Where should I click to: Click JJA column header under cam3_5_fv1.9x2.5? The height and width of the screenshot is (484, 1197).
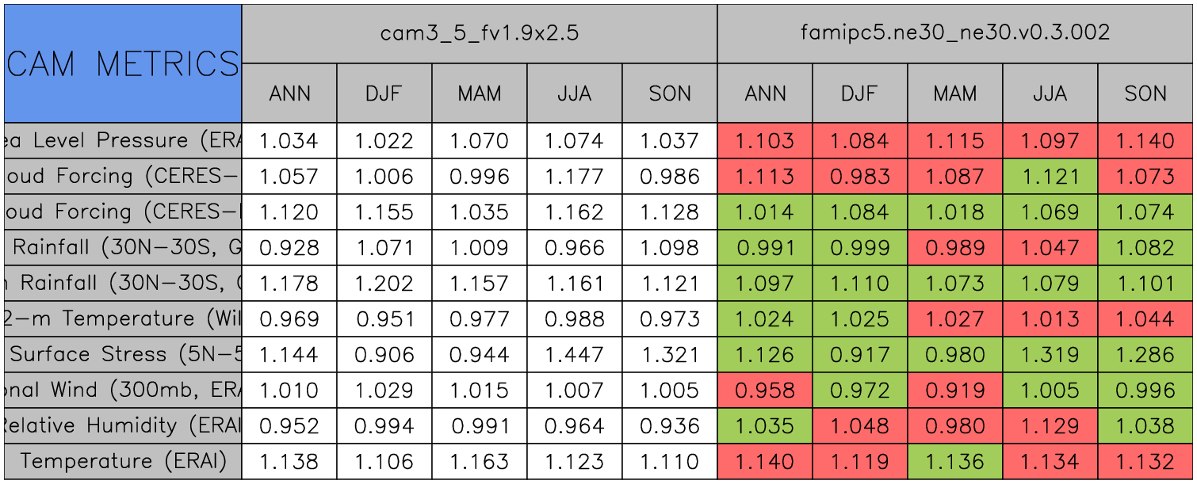[x=574, y=93]
